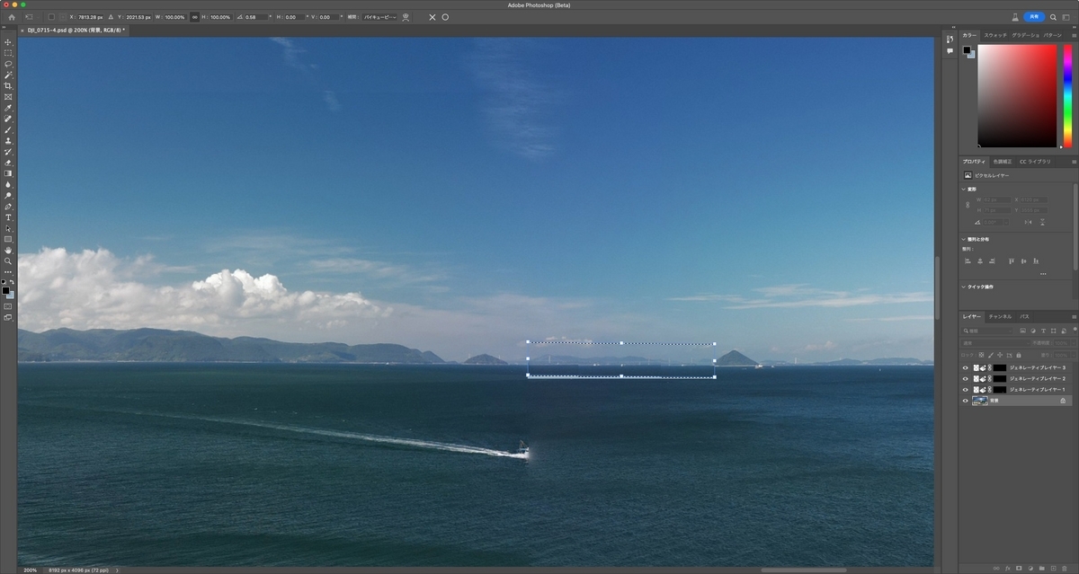Select the Spot Healing Brush tool
Image resolution: width=1079 pixels, height=574 pixels.
[x=8, y=119]
